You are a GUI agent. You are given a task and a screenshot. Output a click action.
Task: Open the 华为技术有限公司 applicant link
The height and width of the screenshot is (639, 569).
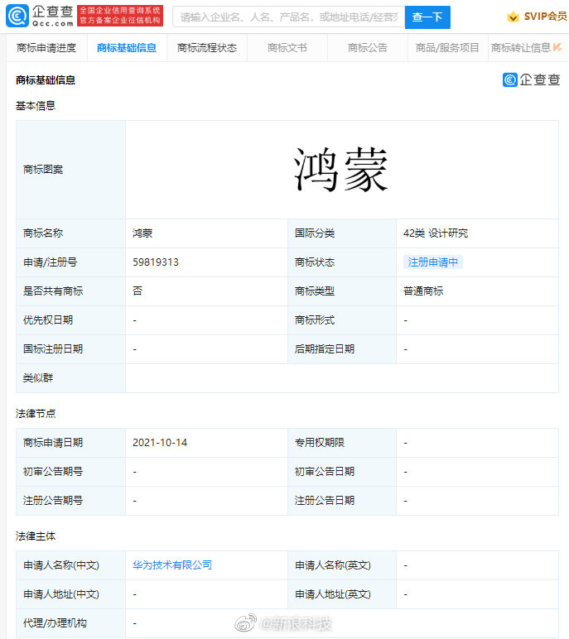point(172,565)
